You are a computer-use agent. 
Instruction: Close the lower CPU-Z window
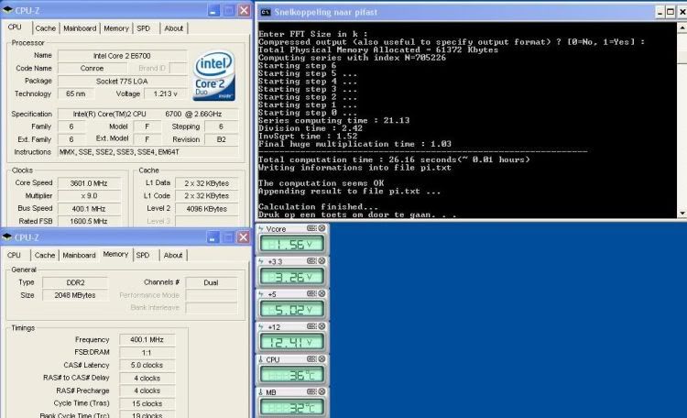(x=243, y=237)
